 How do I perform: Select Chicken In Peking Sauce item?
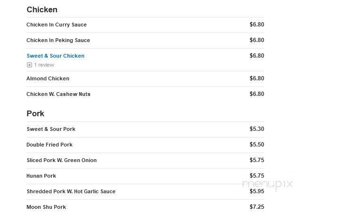(58, 40)
